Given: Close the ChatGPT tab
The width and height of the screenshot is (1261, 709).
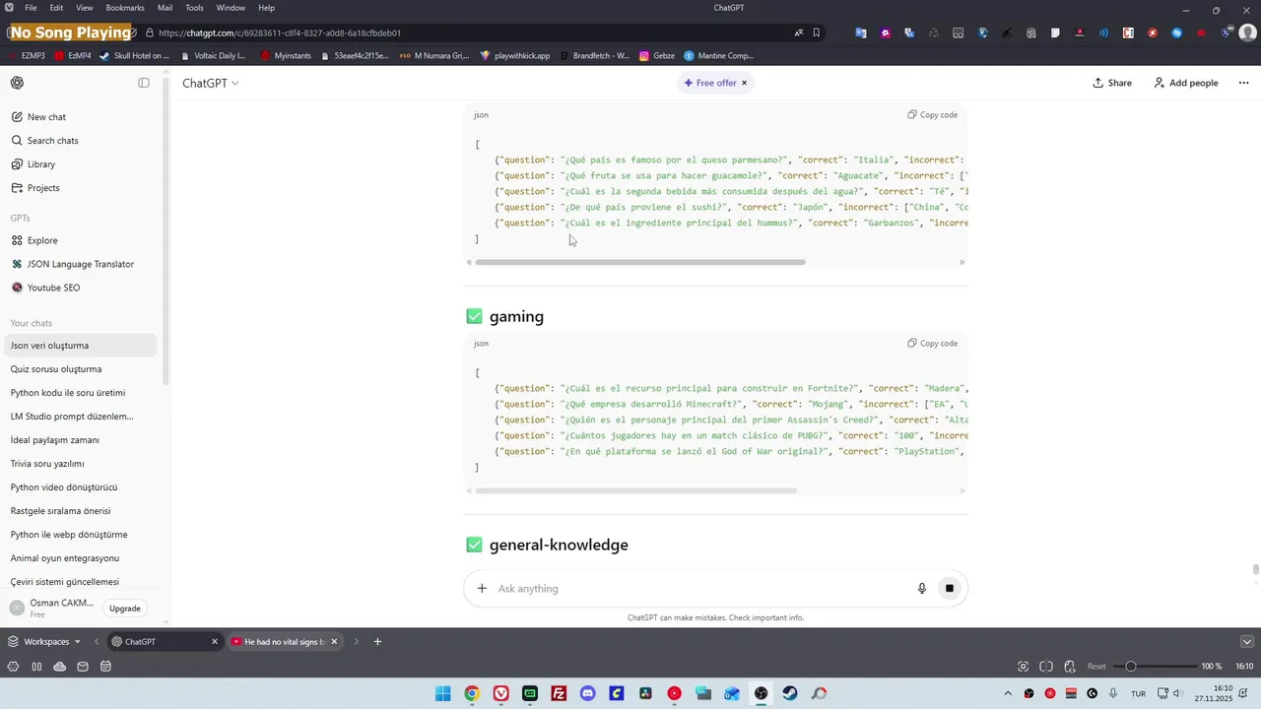Looking at the screenshot, I should 215,642.
